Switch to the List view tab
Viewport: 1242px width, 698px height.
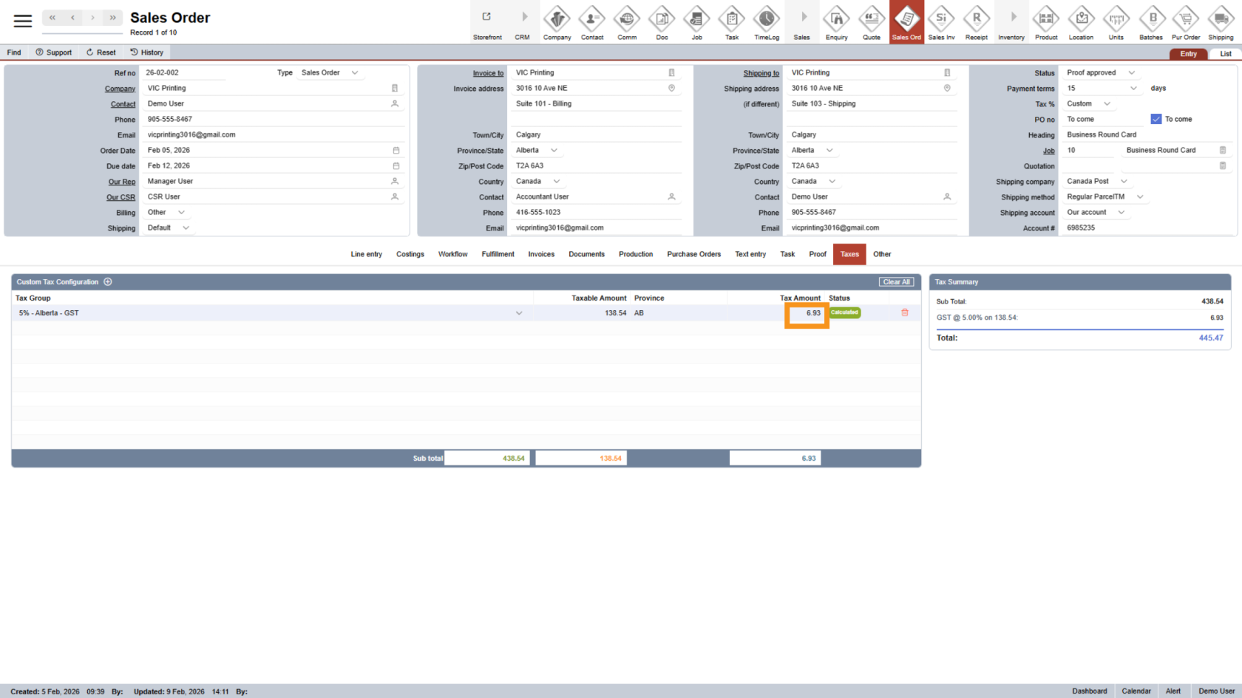(1225, 54)
